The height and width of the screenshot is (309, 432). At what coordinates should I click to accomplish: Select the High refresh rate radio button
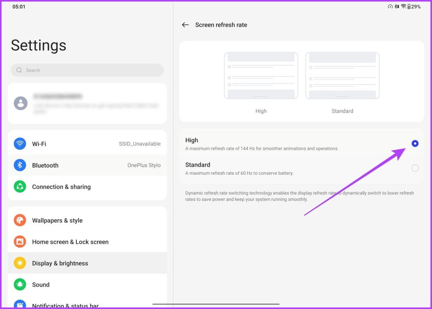point(415,144)
